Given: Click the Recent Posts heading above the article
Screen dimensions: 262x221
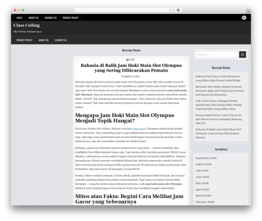Looking at the screenshot, I should (x=131, y=50).
